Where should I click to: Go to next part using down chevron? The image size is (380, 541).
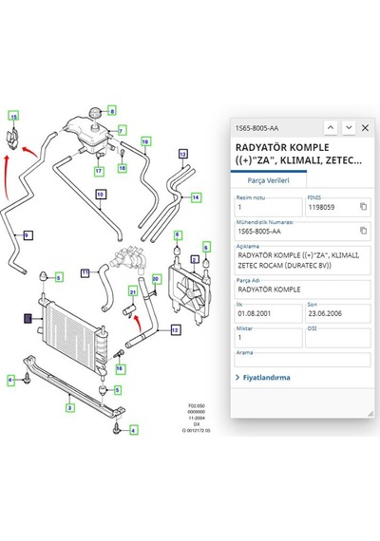pos(349,128)
